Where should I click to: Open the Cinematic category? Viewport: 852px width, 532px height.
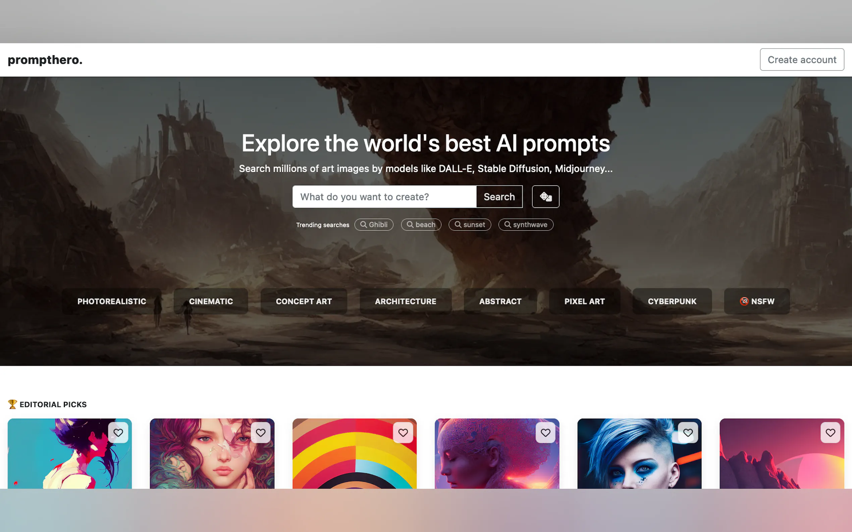click(x=211, y=301)
